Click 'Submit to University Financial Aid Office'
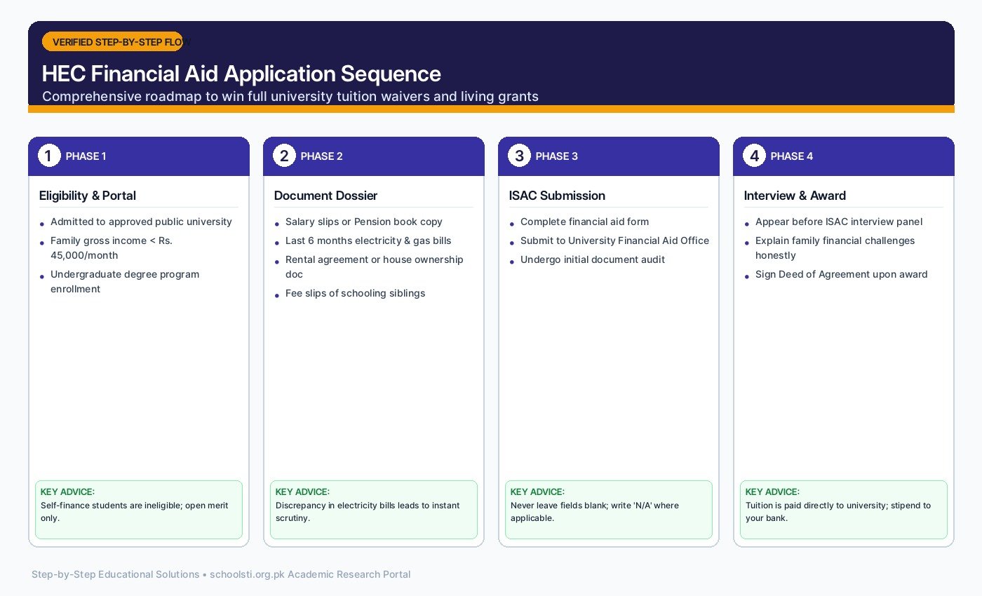This screenshot has height=596, width=982. tap(614, 241)
